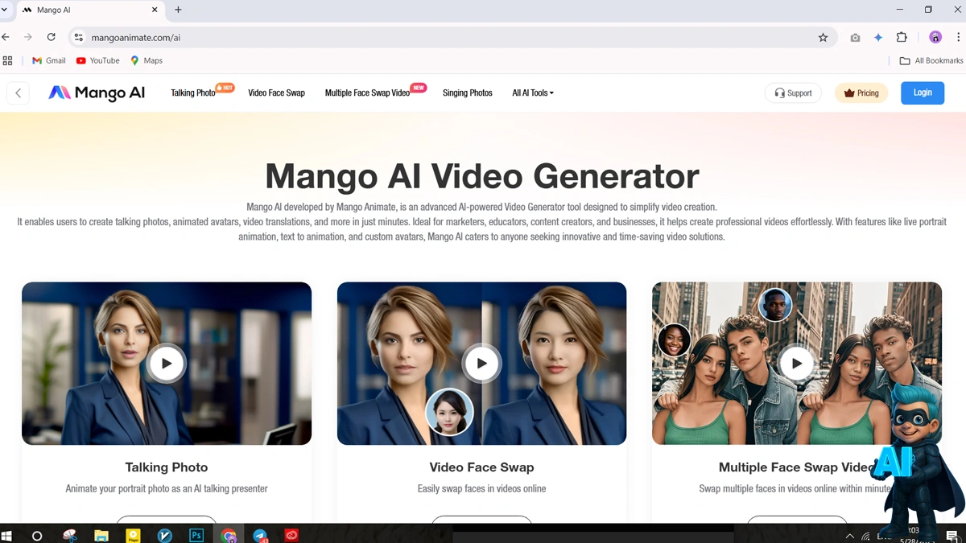Screen dimensions: 966x543
Task: Click the mangoanimate.com/ai address bar
Action: coord(451,37)
